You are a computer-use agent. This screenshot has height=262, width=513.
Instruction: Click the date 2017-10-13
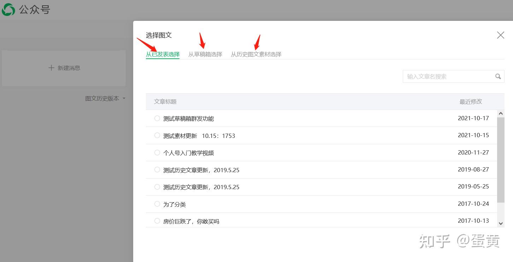click(473, 221)
